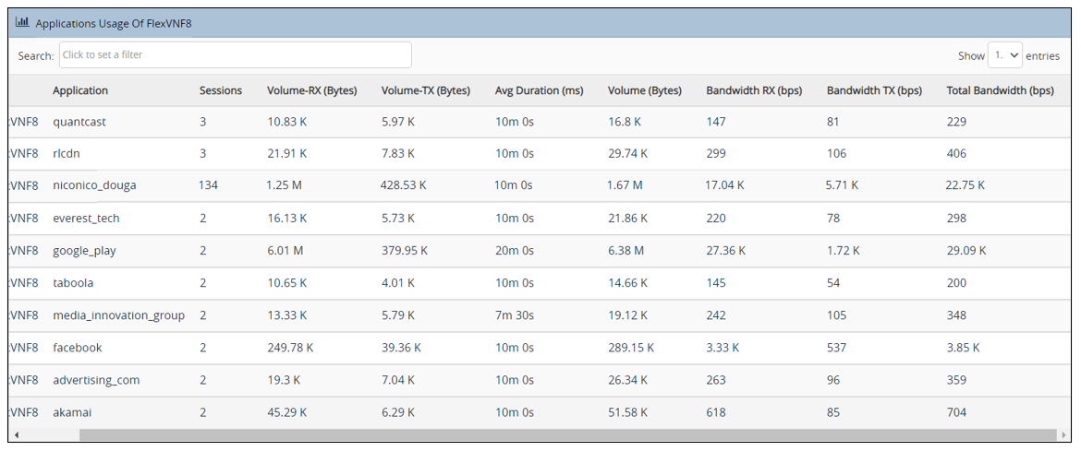
Task: Click the 618 Bandwidth RX value for akamai
Action: pyautogui.click(x=716, y=412)
